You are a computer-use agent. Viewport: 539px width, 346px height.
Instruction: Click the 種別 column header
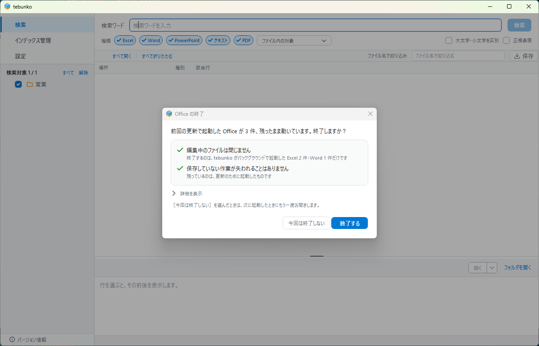(x=180, y=68)
